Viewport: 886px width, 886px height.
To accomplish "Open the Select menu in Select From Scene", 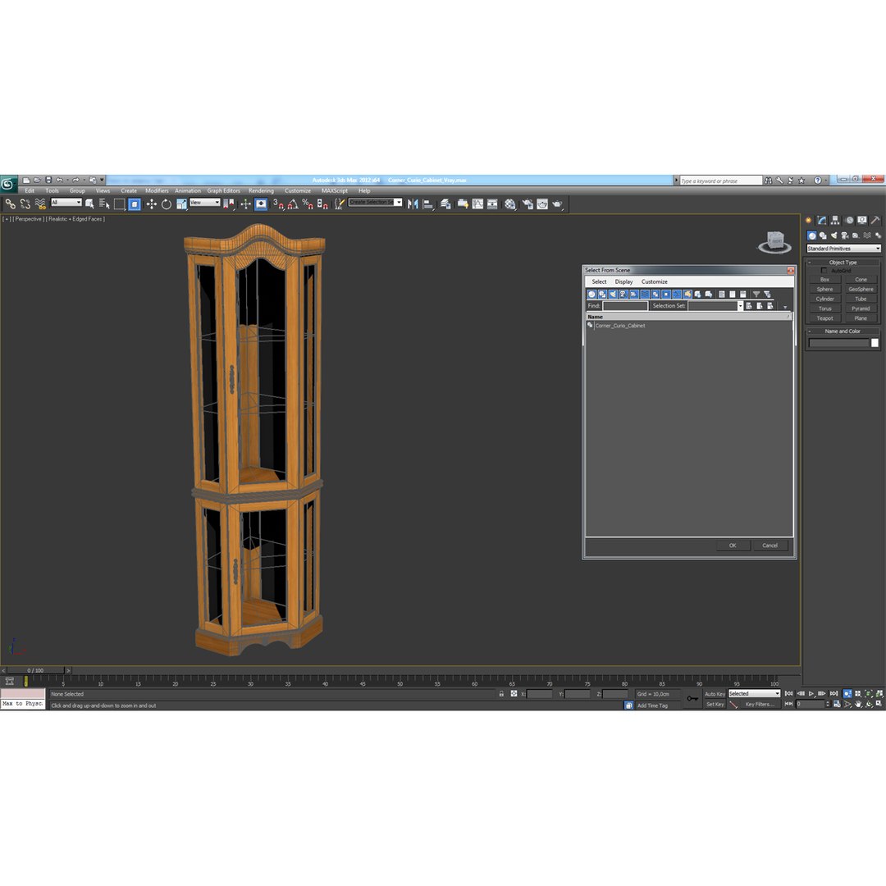I will pyautogui.click(x=599, y=281).
